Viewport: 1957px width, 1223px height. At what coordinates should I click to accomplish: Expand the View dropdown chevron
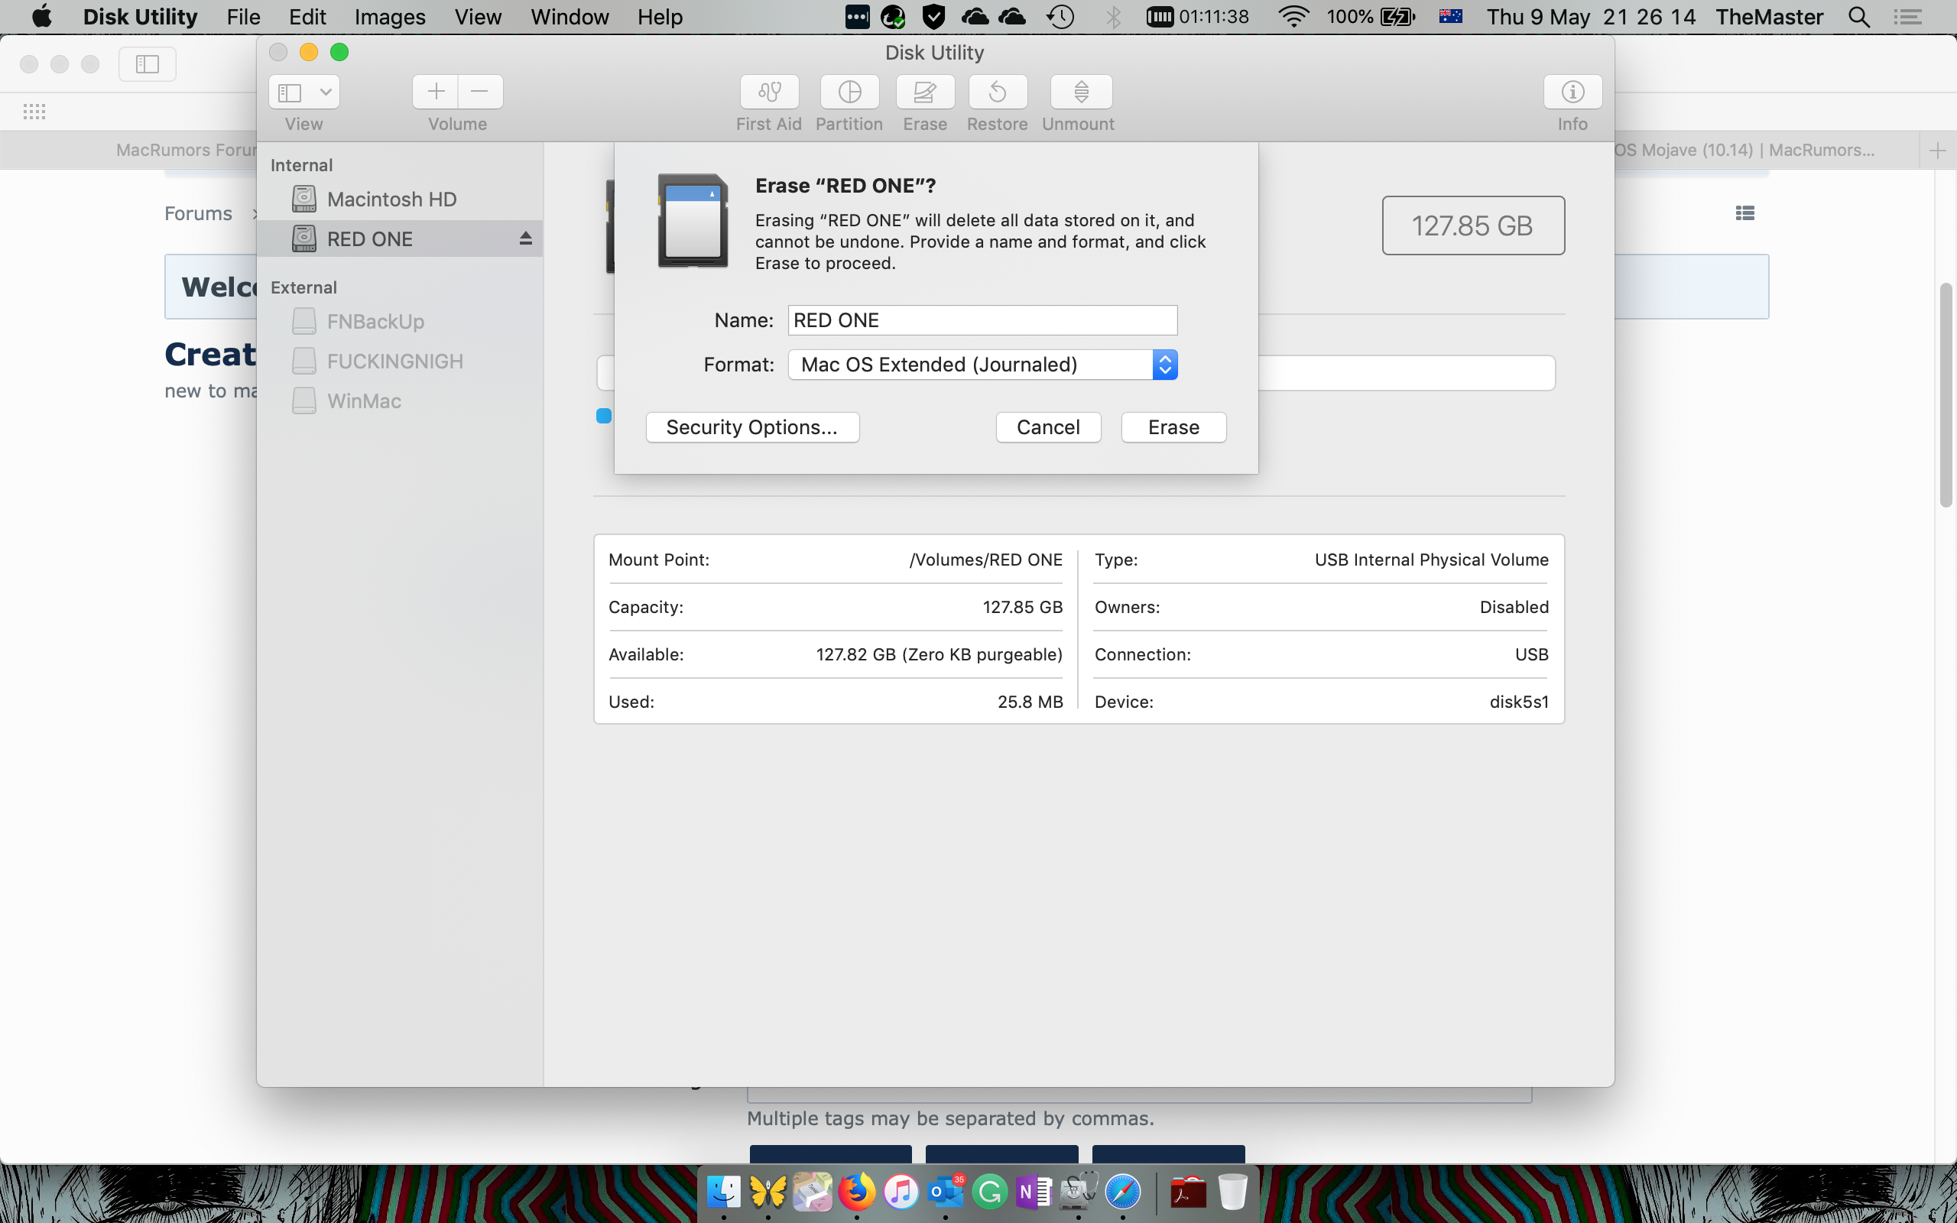point(326,92)
